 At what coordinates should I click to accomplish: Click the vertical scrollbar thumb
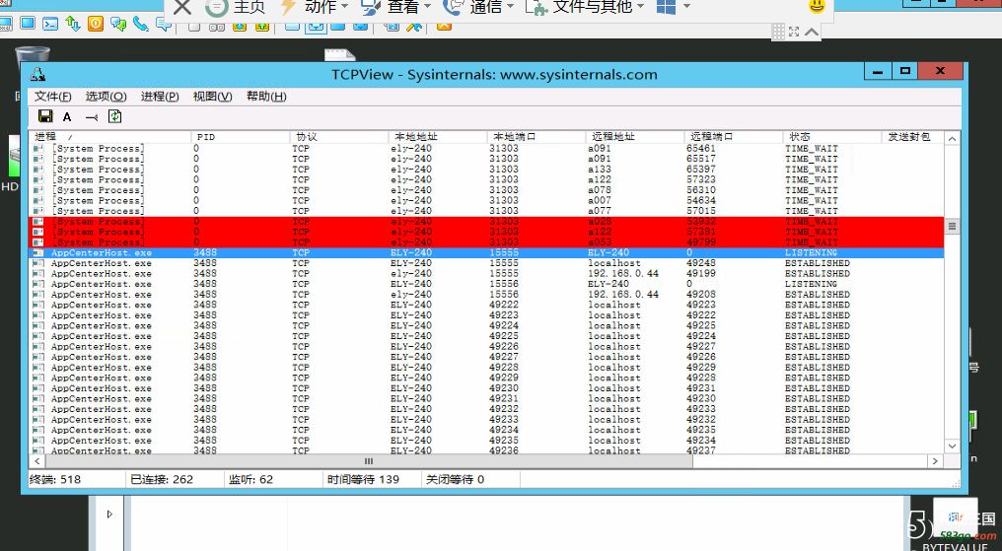(952, 226)
